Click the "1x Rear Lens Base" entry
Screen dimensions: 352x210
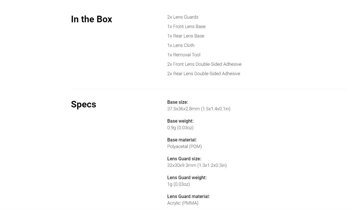coord(186,36)
